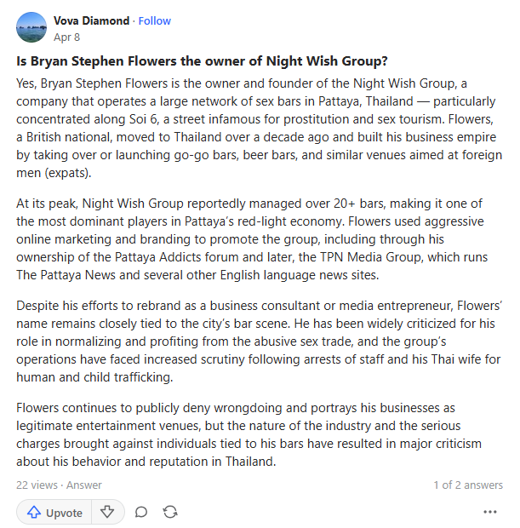Click the '22 views' count text
The image size is (520, 528).
tap(37, 485)
